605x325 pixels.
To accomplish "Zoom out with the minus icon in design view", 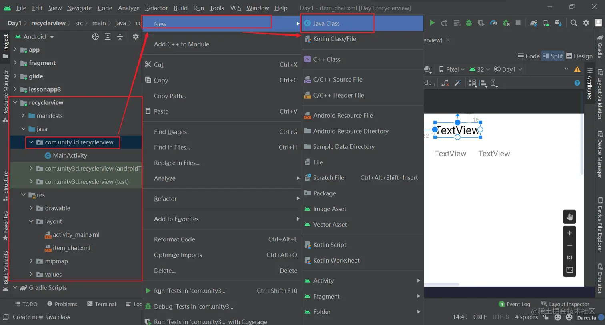I will click(x=569, y=245).
